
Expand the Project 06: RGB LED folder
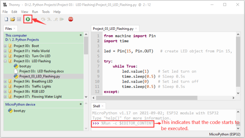coord(5,92)
